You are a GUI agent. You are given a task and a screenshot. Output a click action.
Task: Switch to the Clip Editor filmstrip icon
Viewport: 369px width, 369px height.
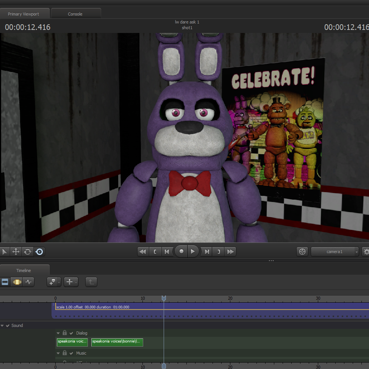[5, 282]
